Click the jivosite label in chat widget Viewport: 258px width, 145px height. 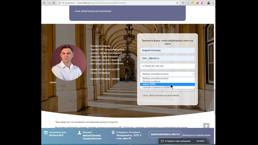[x=200, y=141]
